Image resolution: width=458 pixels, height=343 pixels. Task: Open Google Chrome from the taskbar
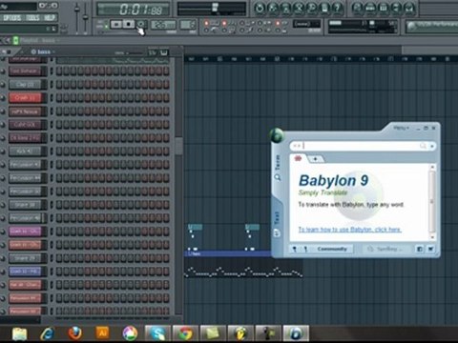185,333
